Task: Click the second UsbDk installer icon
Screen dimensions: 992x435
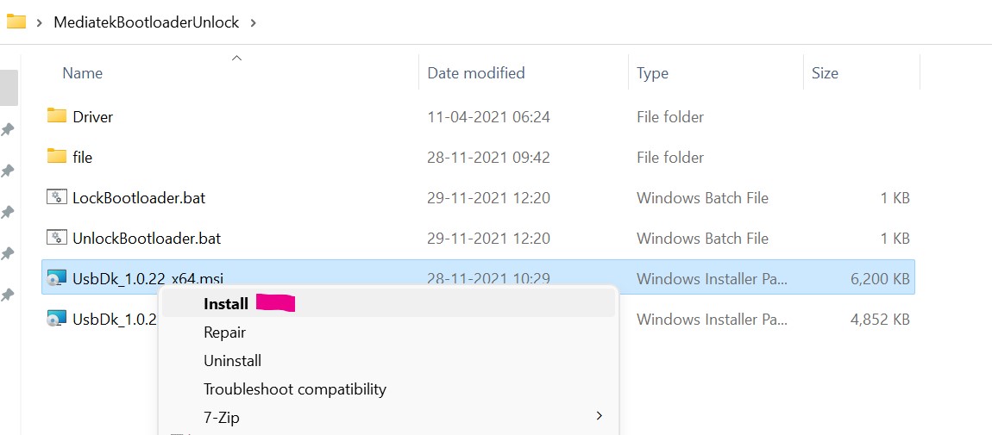Action: [57, 319]
